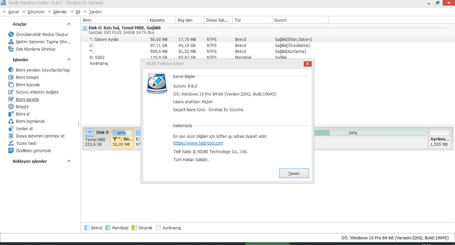Click the Disk Klonlama Sihirbazı icon
This screenshot has height=245, width=455.
pos(10,49)
